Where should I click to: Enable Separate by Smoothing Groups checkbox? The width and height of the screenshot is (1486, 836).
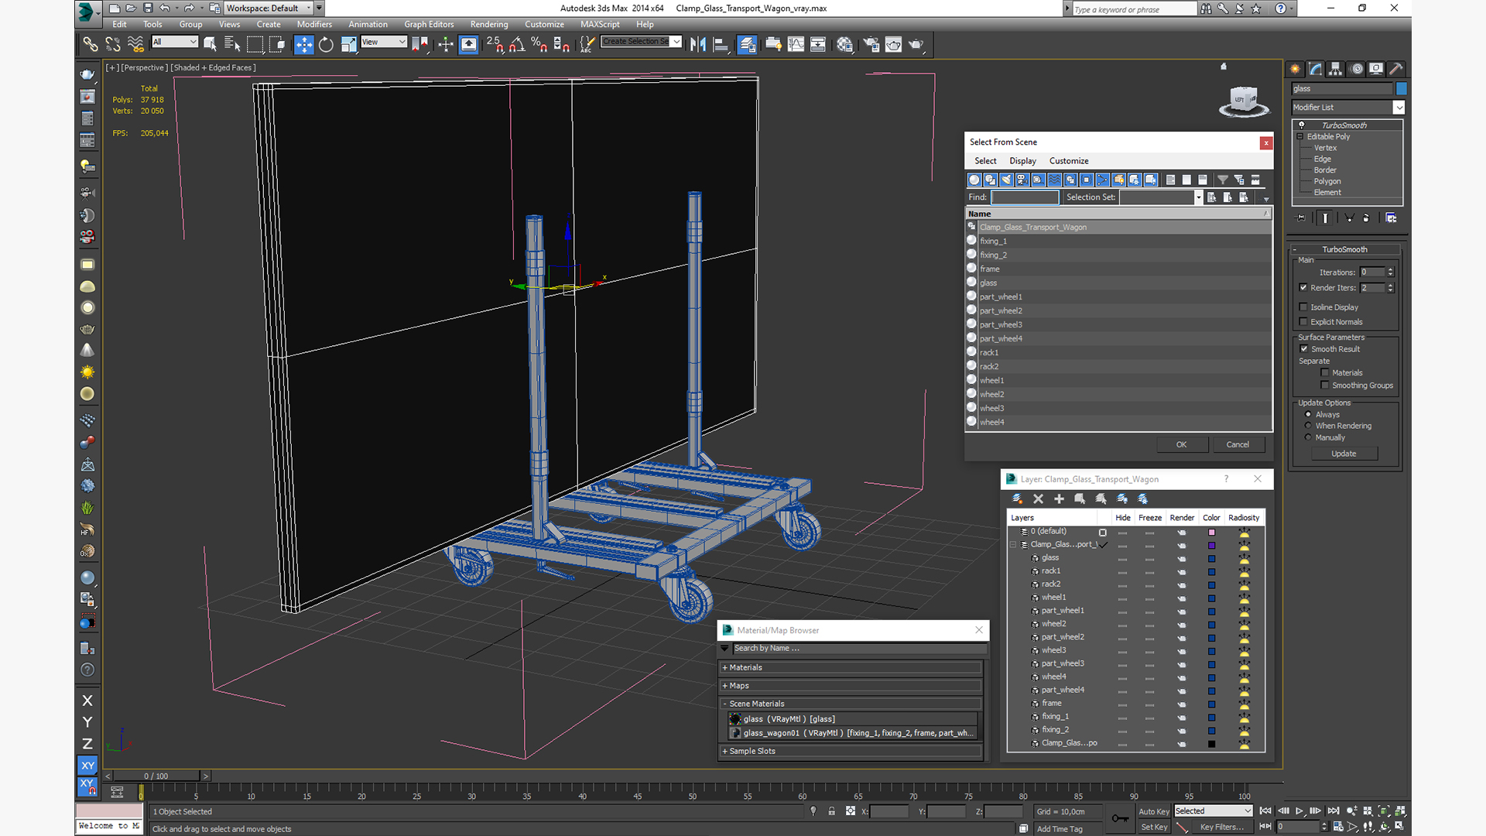(1325, 385)
